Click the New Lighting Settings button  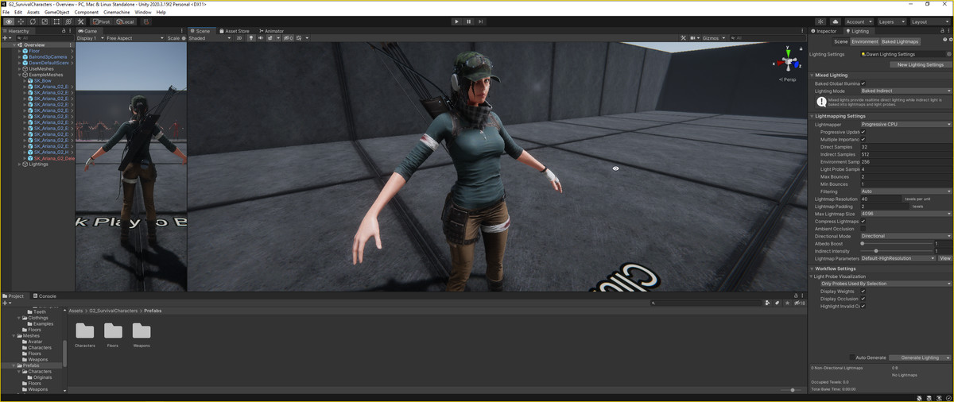point(920,64)
